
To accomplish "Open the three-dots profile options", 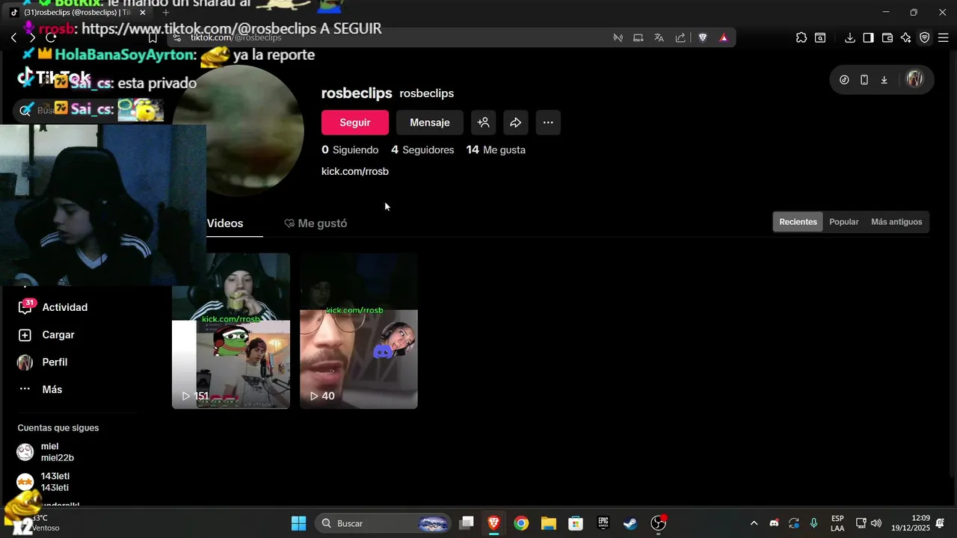I will click(x=548, y=123).
